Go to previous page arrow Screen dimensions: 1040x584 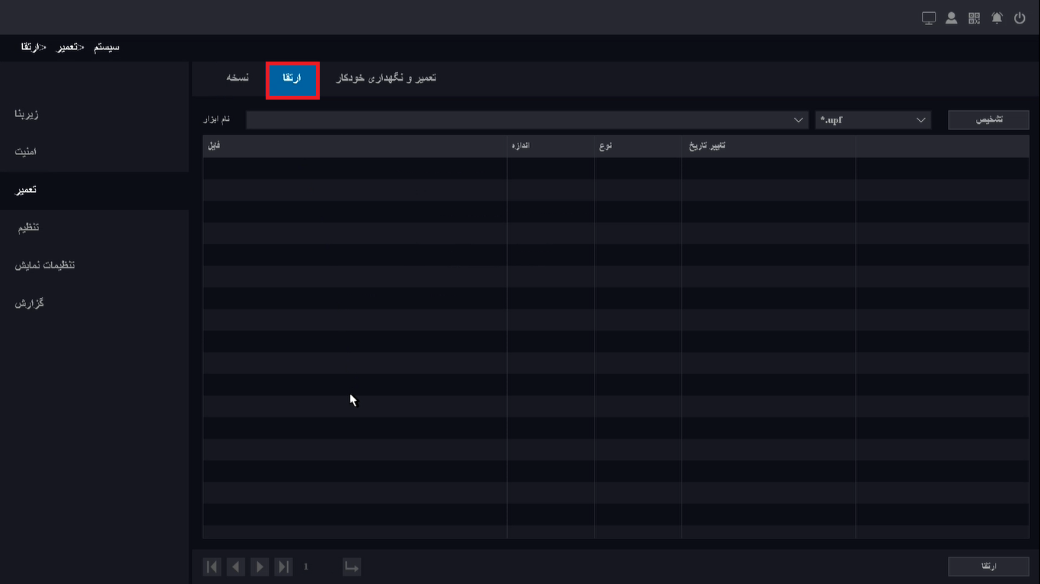click(236, 567)
